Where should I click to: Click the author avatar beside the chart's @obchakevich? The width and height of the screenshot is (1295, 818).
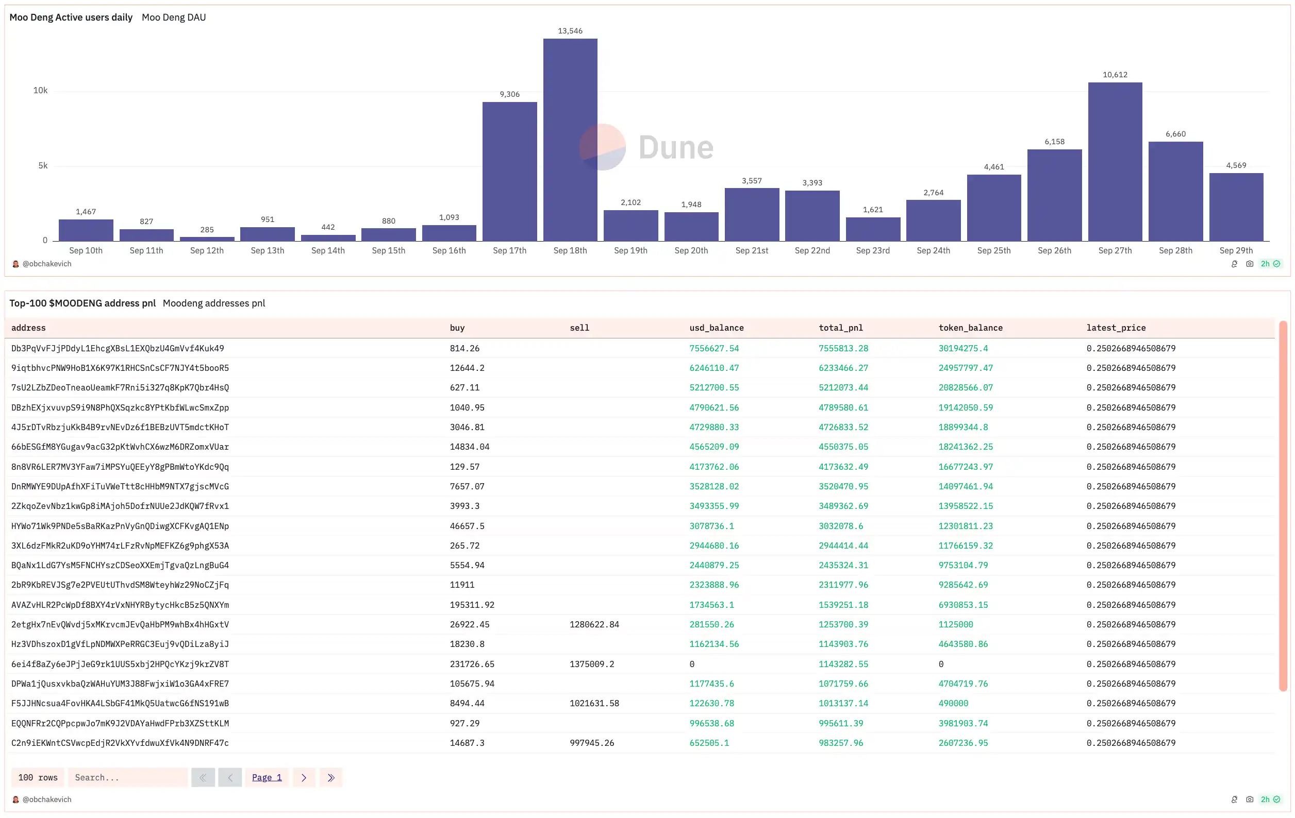[x=15, y=264]
